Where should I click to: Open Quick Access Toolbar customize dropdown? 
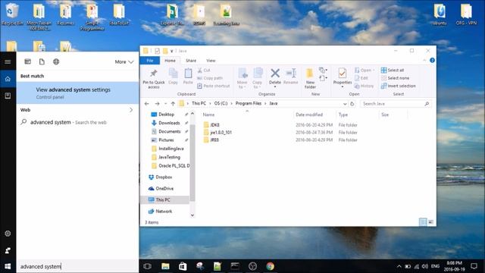[172, 51]
